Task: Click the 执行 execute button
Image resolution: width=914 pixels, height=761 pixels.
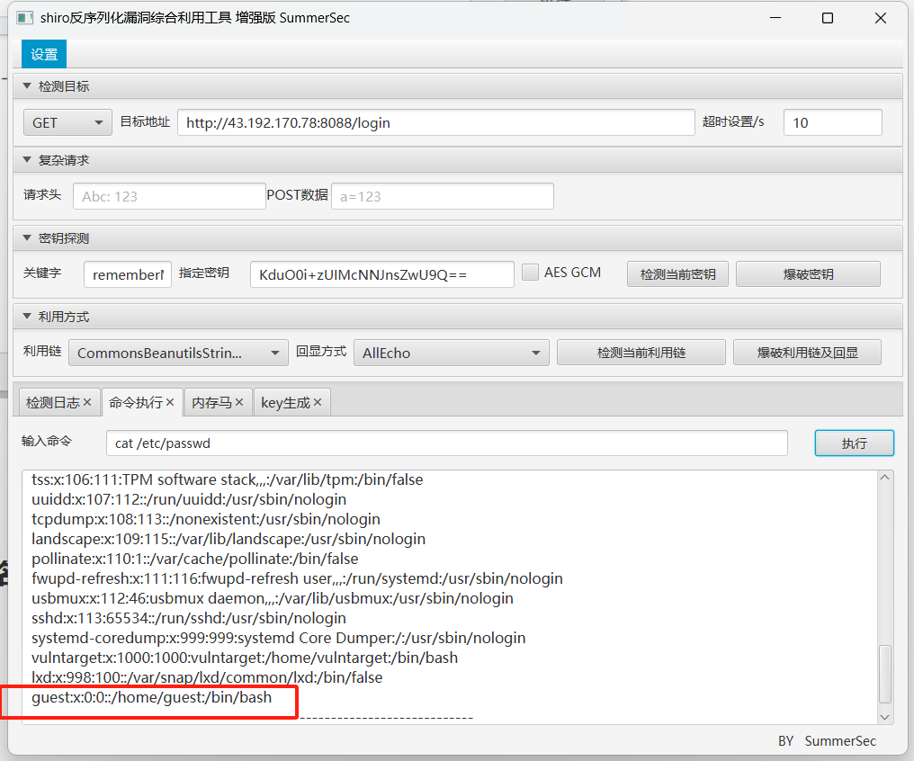Action: pyautogui.click(x=854, y=443)
